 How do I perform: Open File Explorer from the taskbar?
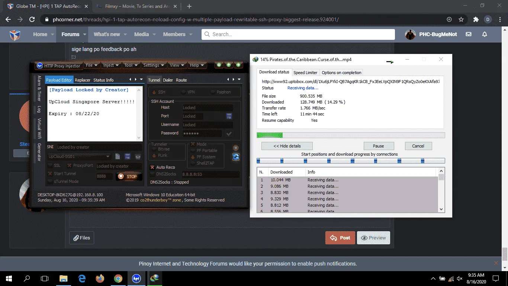click(64, 279)
